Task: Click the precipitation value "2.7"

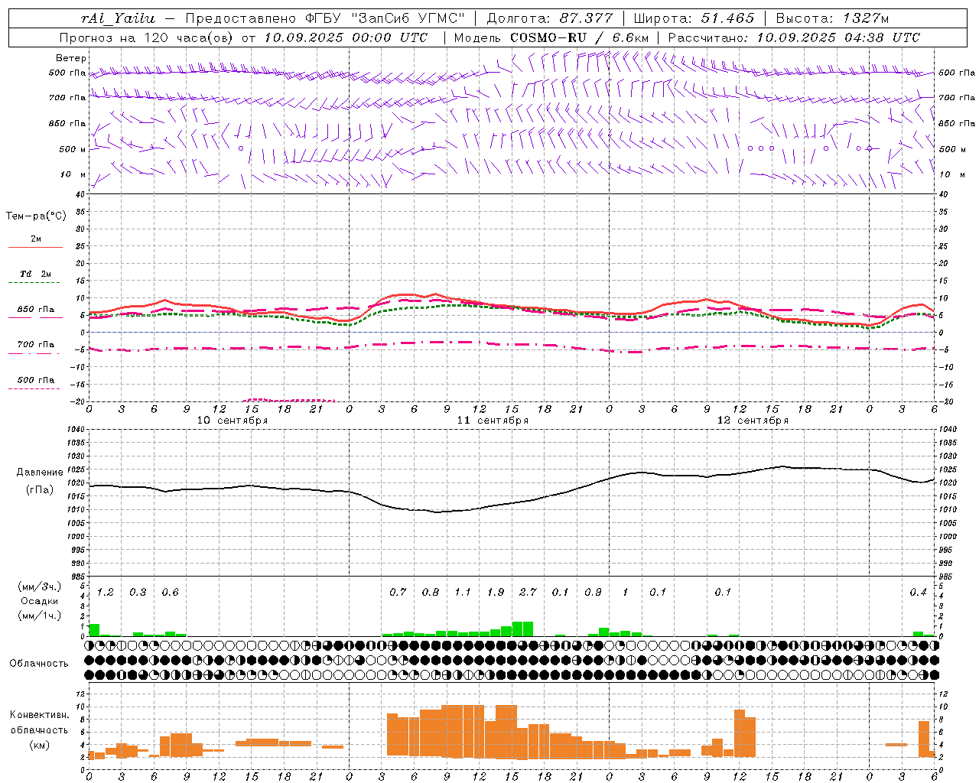Action: pos(528,593)
